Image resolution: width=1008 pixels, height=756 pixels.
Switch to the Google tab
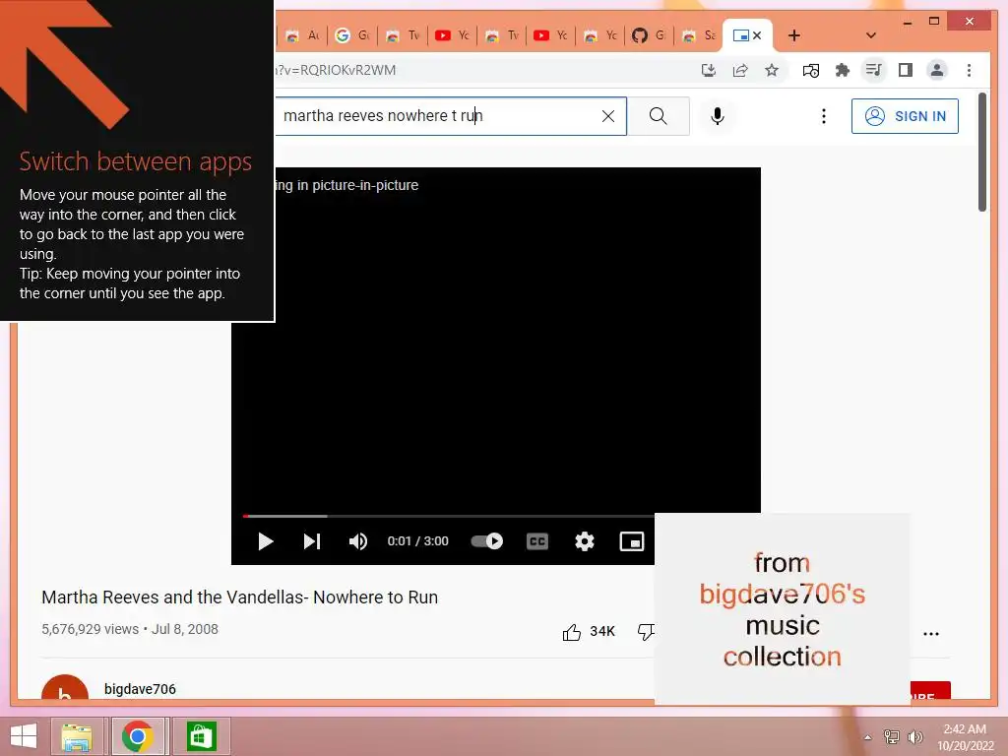tap(352, 35)
